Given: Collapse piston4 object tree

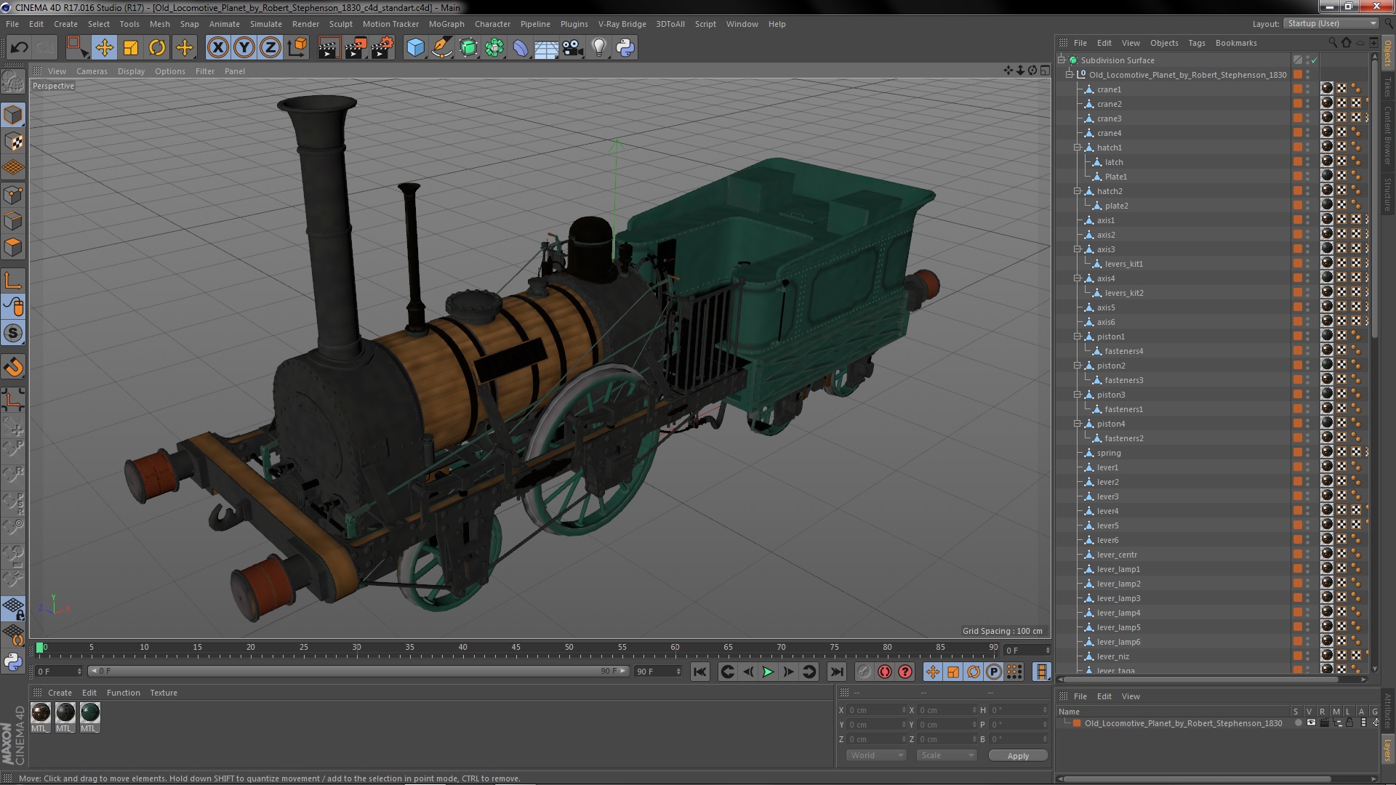Looking at the screenshot, I should (1078, 424).
